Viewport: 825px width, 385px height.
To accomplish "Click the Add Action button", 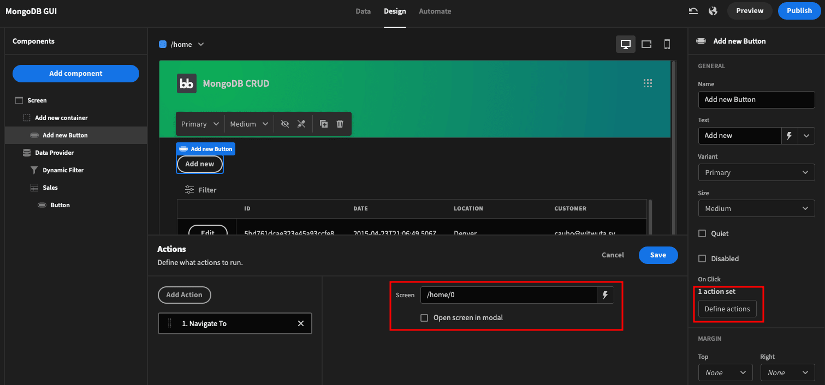I will click(x=185, y=295).
